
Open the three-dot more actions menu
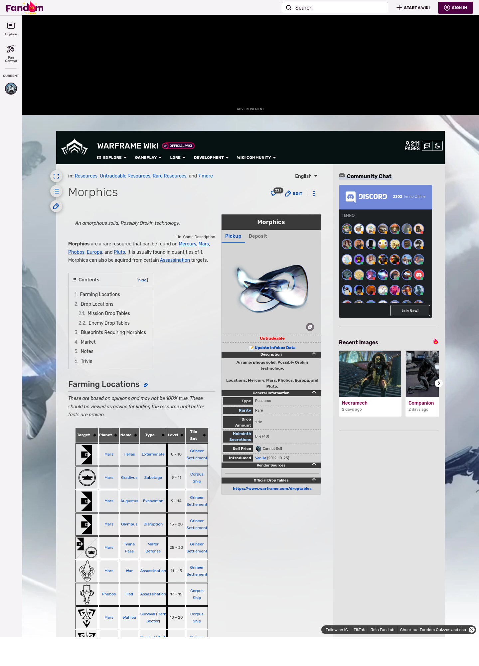(x=314, y=193)
